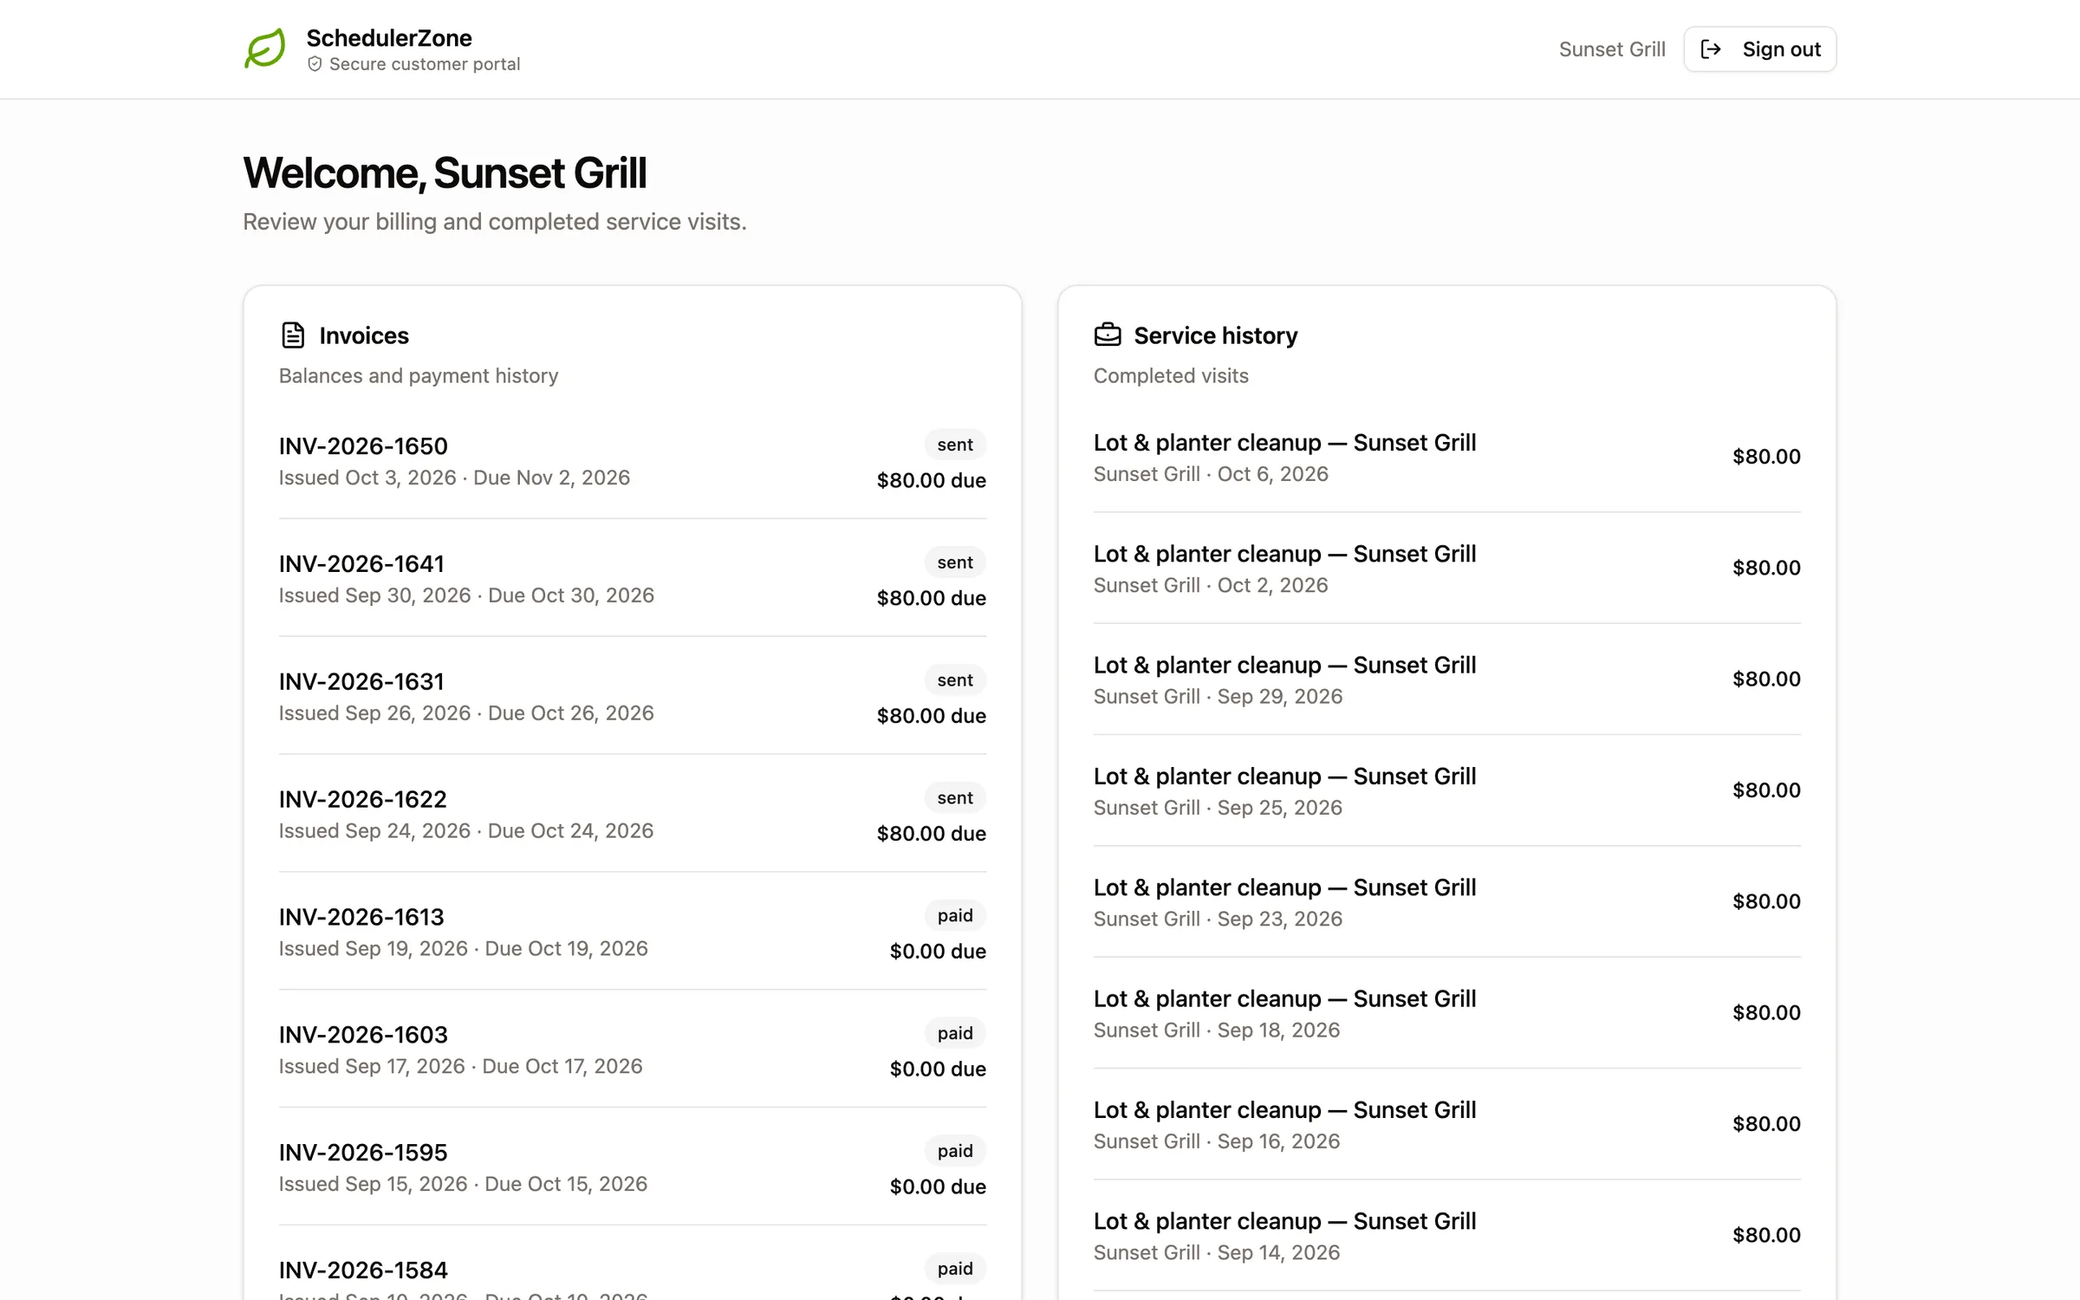This screenshot has width=2080, height=1300.
Task: Click the SchedulerZone leaf logo
Action: (265, 49)
